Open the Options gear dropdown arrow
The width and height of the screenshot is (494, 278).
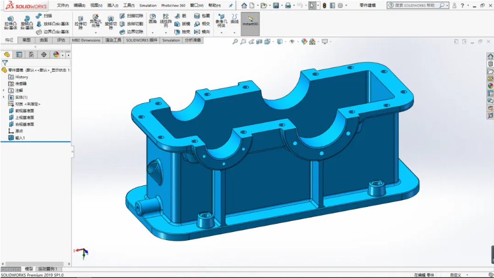coord(346,5)
